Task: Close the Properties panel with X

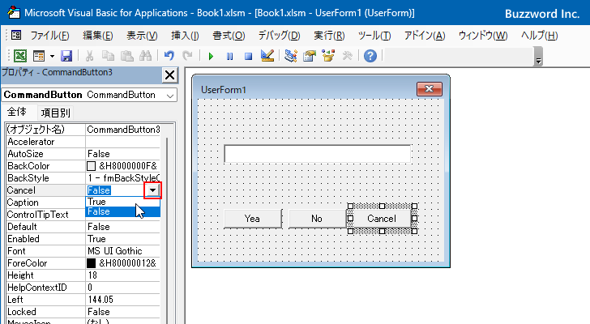Action: (x=169, y=75)
